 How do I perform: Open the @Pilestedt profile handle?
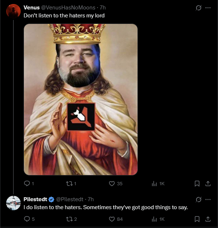coord(70,199)
